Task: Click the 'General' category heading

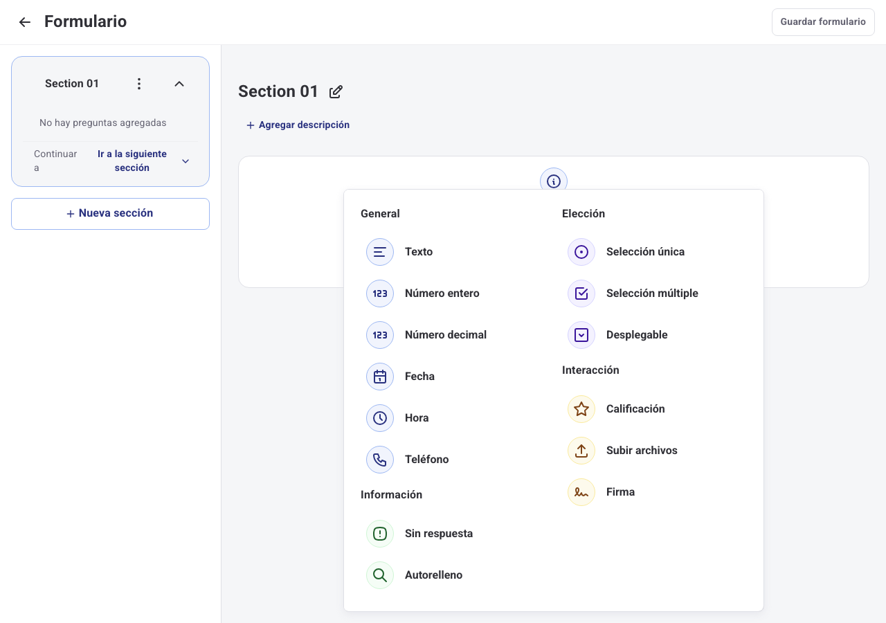Action: [380, 214]
